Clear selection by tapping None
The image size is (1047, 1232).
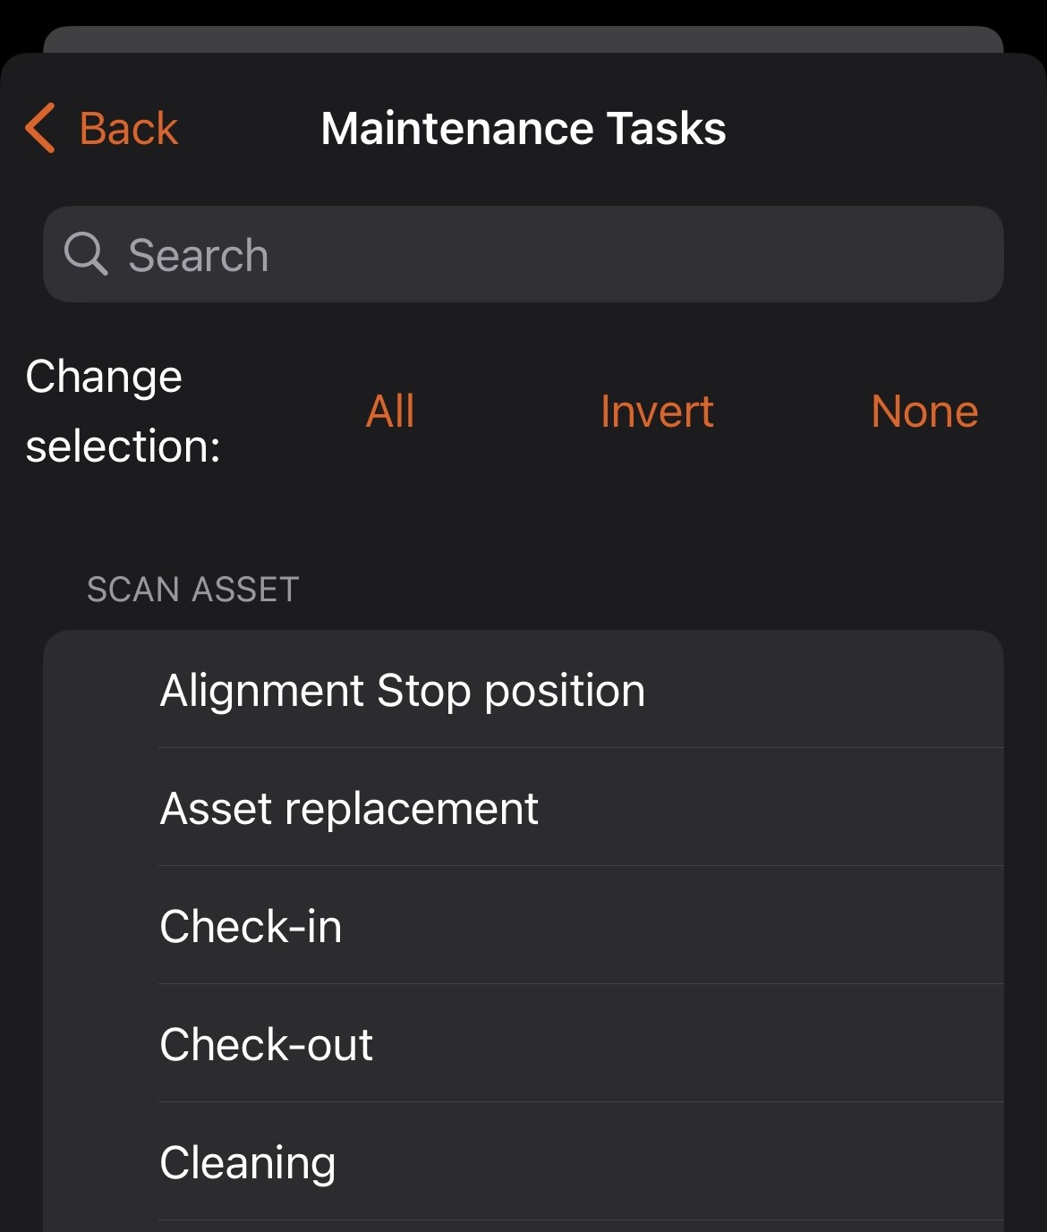(924, 412)
